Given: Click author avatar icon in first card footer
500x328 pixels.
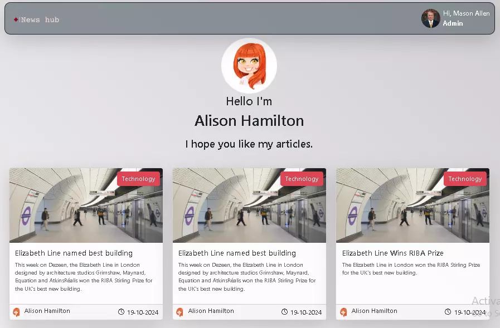Looking at the screenshot, I should point(17,312).
